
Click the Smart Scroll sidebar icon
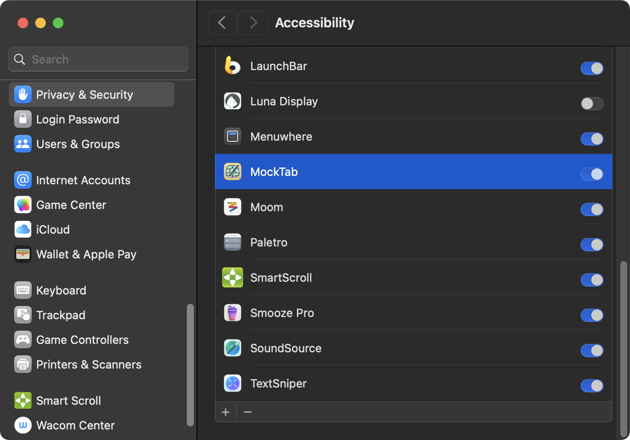pos(23,400)
